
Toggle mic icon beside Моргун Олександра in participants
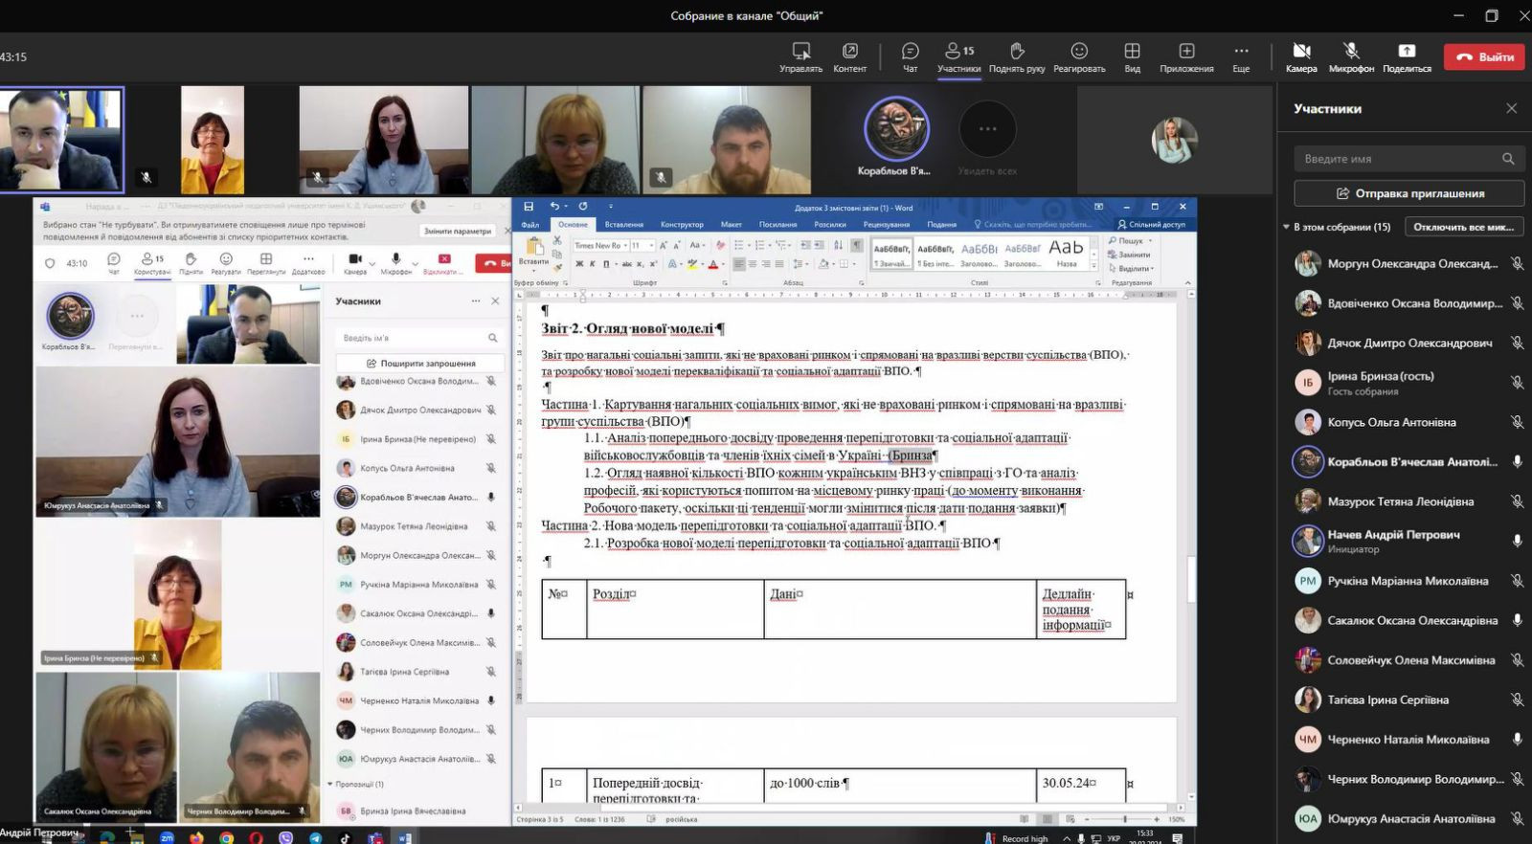(1517, 263)
